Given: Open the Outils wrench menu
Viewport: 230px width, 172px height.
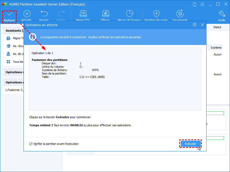Looking at the screenshot, I should (x=222, y=16).
